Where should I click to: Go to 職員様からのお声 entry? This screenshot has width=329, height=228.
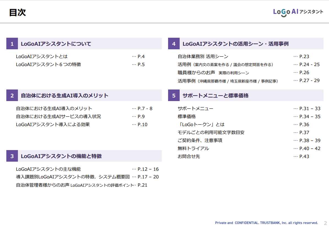click(x=196, y=73)
